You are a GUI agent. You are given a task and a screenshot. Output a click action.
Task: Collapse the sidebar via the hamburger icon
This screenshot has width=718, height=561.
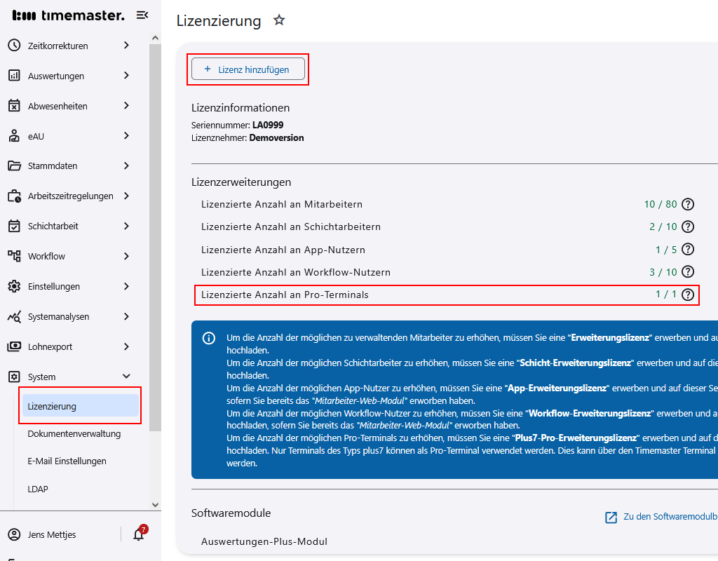pyautogui.click(x=142, y=14)
